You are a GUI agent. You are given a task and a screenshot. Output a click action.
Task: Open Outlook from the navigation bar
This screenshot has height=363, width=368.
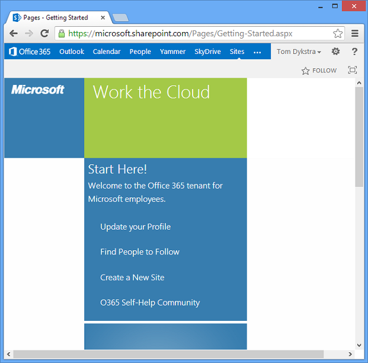click(x=72, y=52)
